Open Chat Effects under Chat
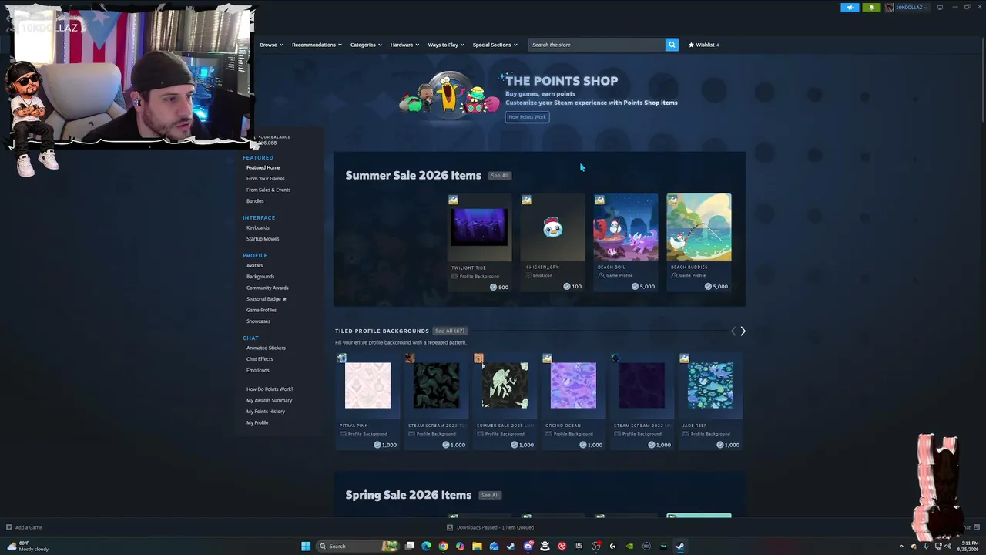This screenshot has height=555, width=986. point(260,359)
